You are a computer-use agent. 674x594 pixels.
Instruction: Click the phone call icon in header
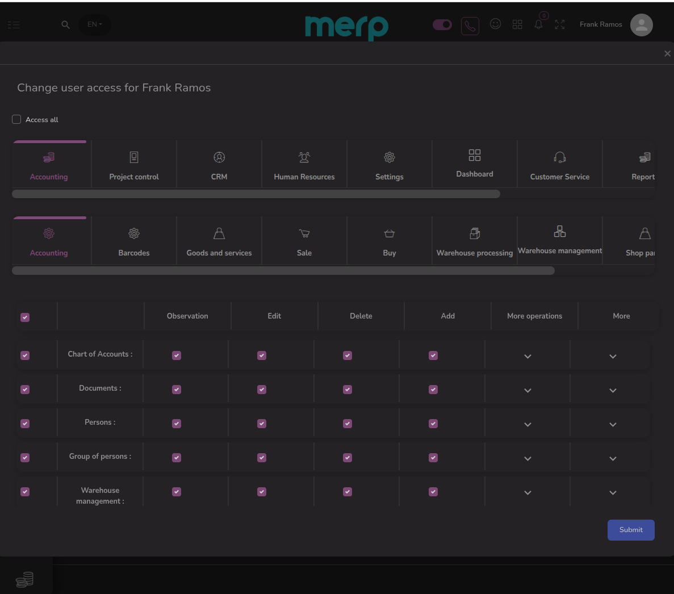click(470, 26)
